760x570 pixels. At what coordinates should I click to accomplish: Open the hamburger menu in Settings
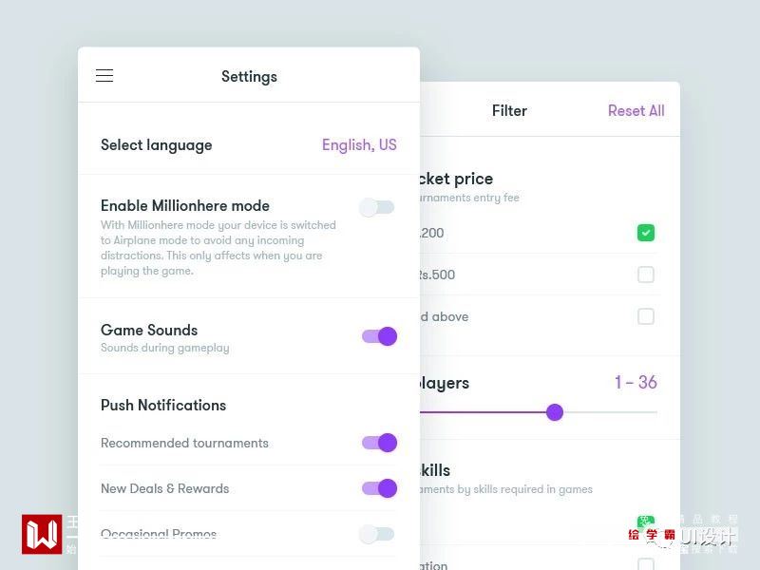pyautogui.click(x=104, y=76)
